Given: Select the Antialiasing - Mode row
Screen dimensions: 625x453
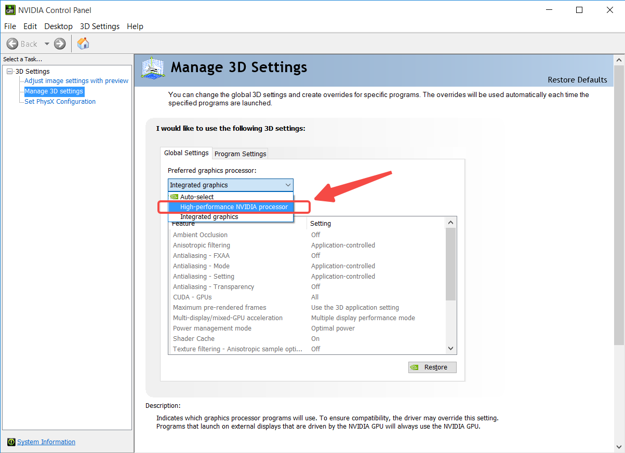Looking at the screenshot, I should (307, 266).
